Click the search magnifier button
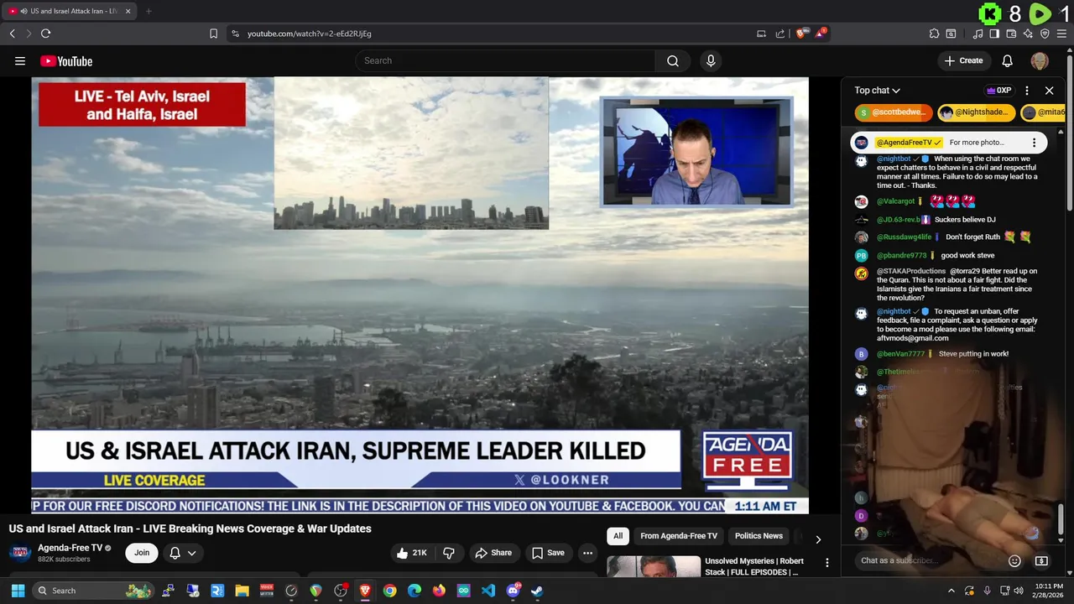The height and width of the screenshot is (604, 1074). pos(673,60)
